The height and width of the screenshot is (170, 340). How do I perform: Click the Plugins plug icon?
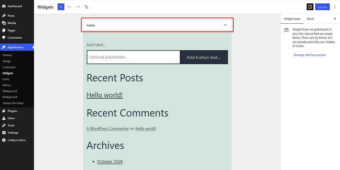[4, 111]
